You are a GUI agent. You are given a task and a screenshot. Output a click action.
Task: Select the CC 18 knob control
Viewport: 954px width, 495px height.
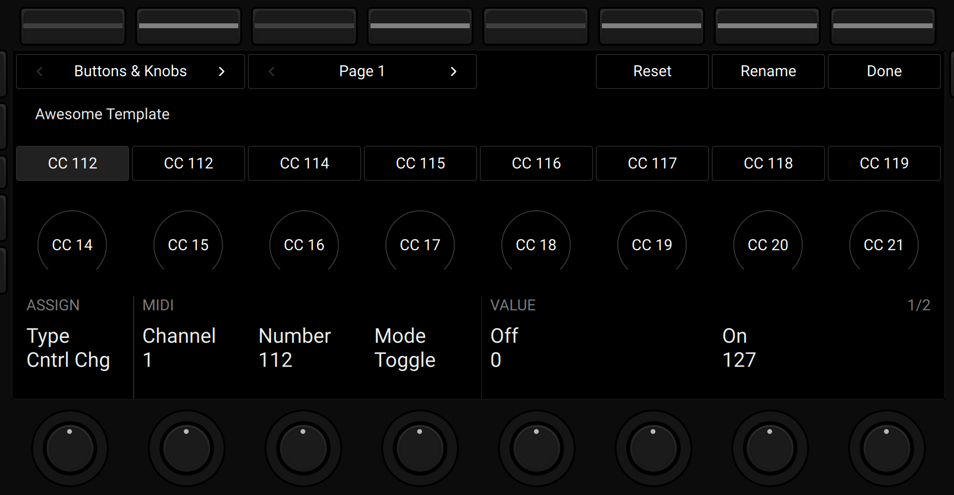tap(536, 245)
